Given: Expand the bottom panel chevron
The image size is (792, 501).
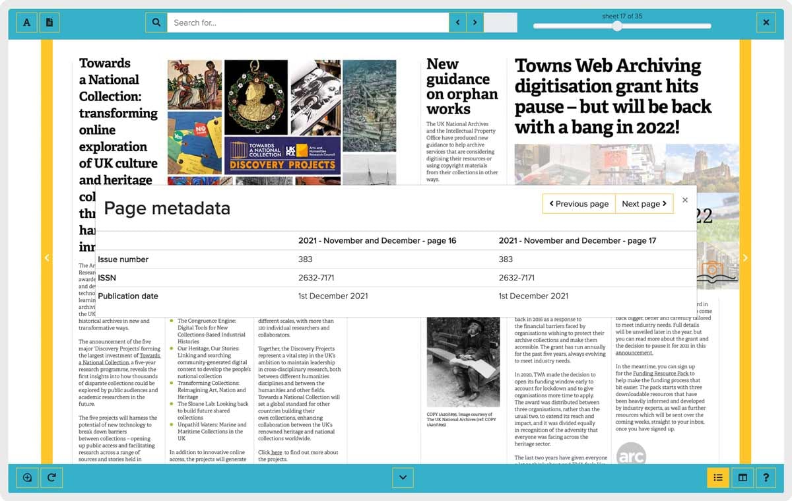Looking at the screenshot, I should point(403,477).
